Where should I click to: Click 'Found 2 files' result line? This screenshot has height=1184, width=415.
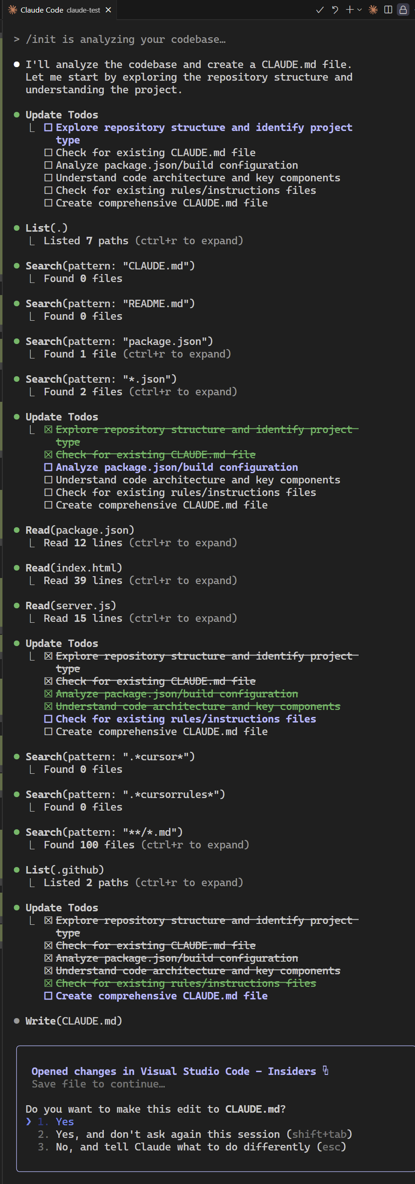[140, 392]
